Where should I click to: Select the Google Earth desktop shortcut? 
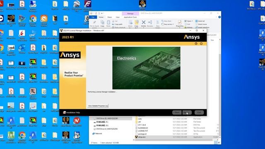click(77, 6)
